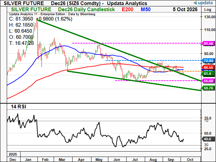
Task: Click the 50.76 green trendline price tag
Action: tap(208, 88)
